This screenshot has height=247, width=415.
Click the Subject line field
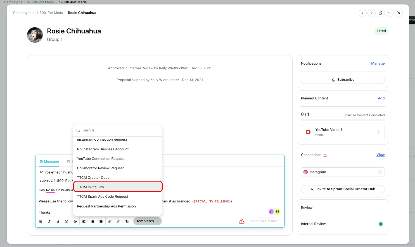tap(160, 180)
